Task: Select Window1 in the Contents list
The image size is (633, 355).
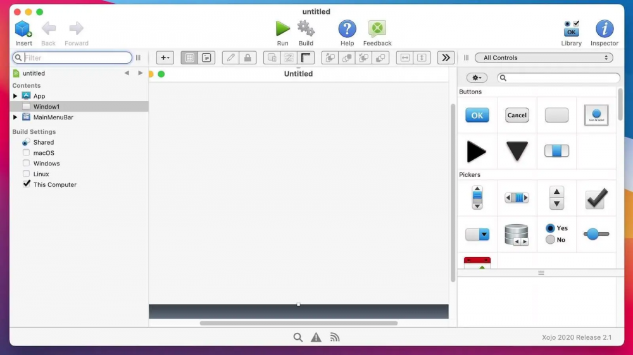Action: point(46,107)
